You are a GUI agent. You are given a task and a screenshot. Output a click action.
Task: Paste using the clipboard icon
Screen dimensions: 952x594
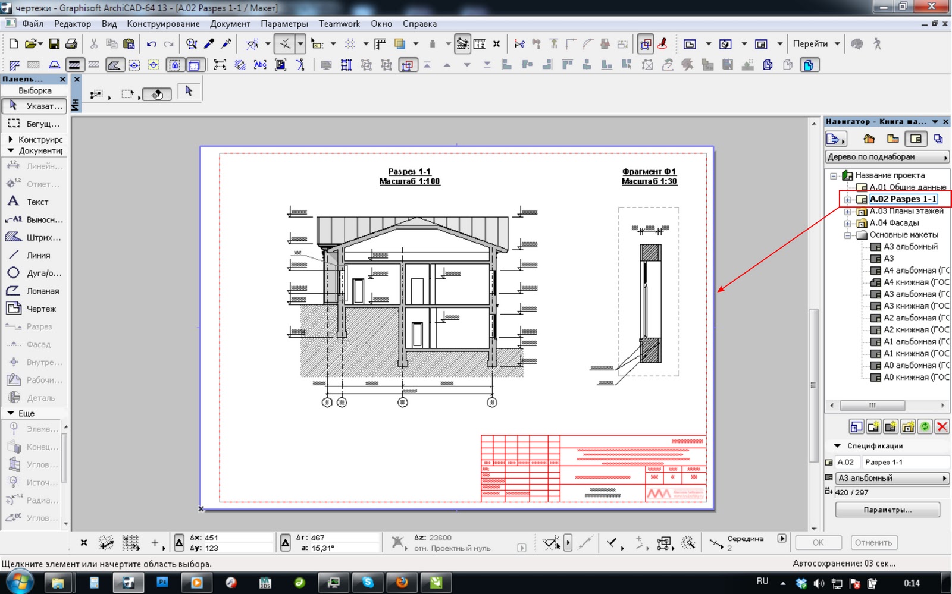pyautogui.click(x=129, y=43)
